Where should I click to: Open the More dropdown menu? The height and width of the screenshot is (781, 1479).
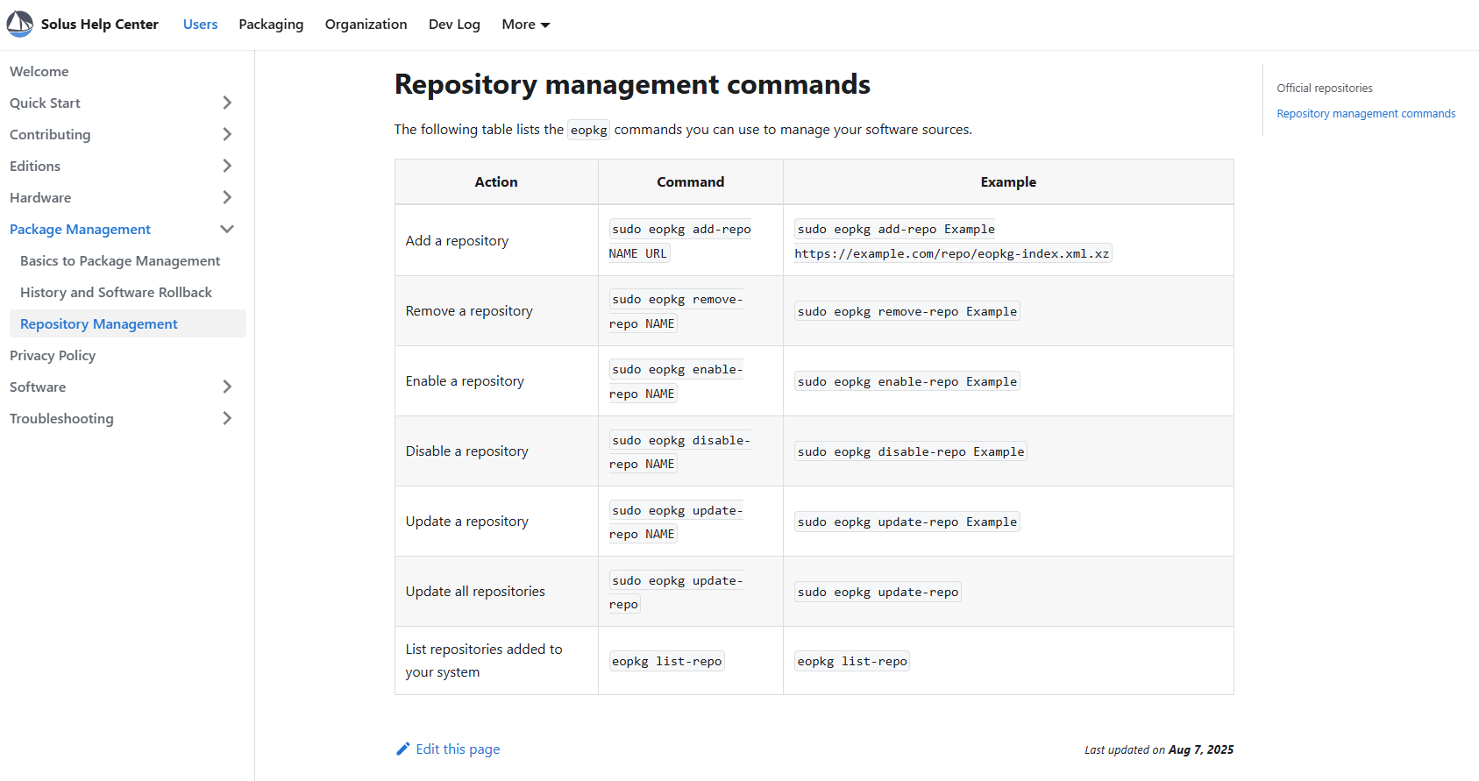pos(525,25)
